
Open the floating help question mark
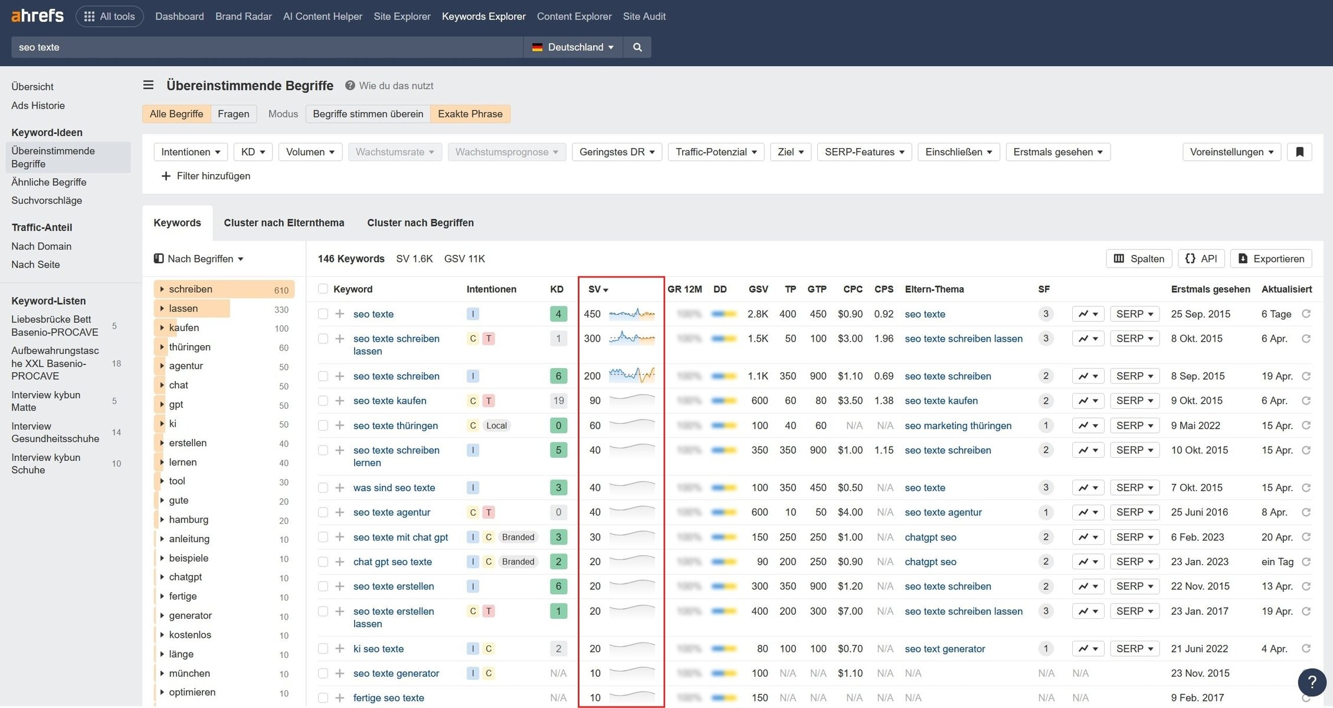click(1312, 682)
